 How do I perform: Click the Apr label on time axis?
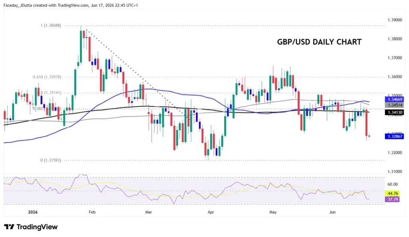click(211, 212)
